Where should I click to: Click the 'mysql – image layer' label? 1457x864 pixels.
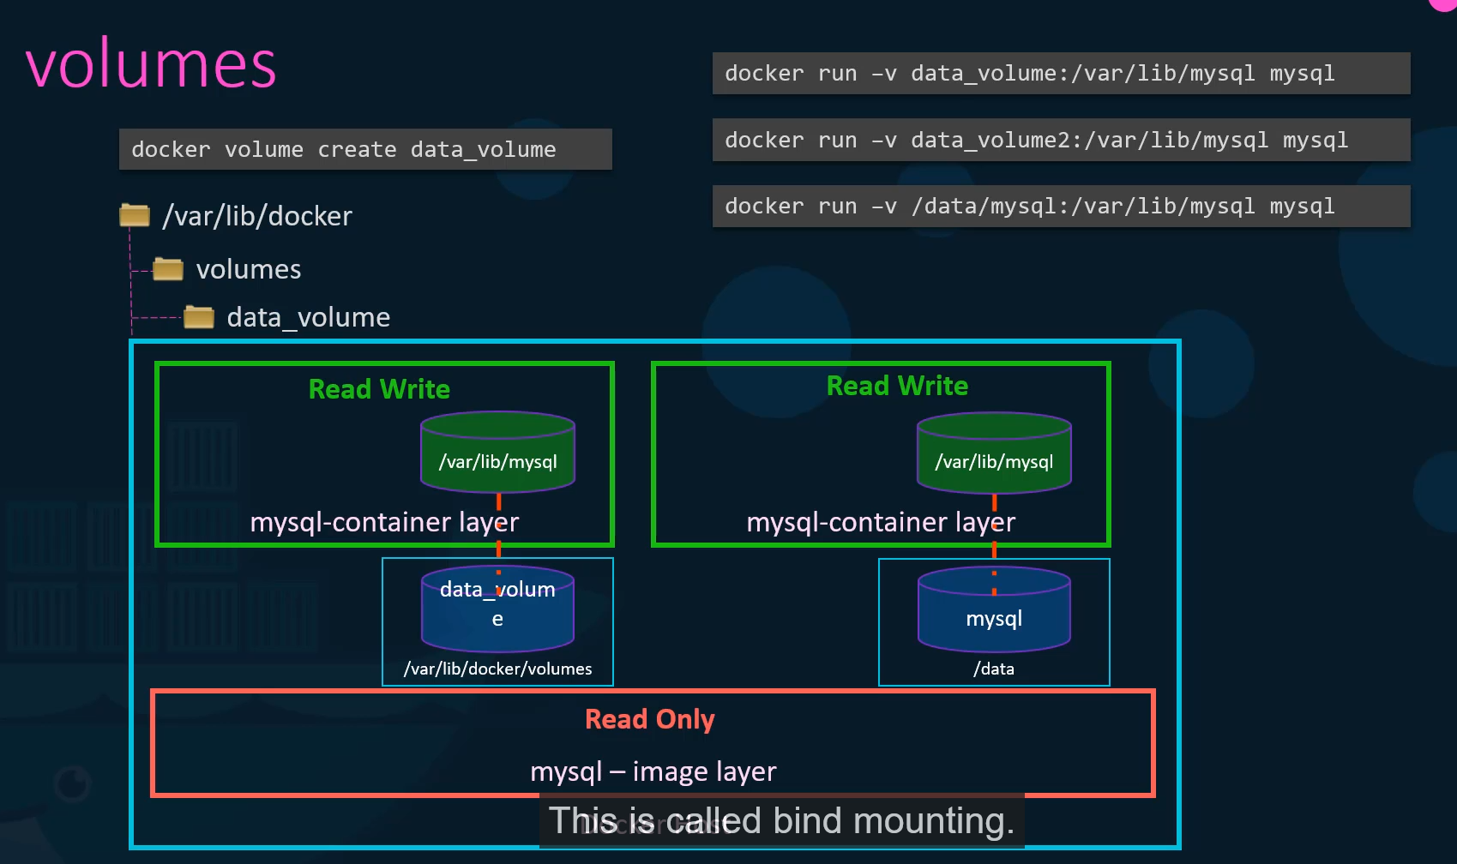[653, 771]
